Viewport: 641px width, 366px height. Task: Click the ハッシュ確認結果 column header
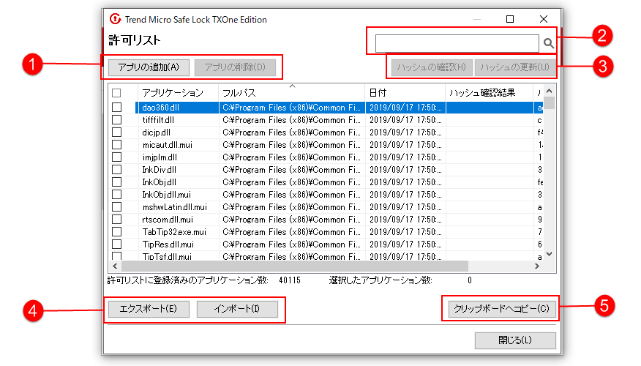click(481, 93)
